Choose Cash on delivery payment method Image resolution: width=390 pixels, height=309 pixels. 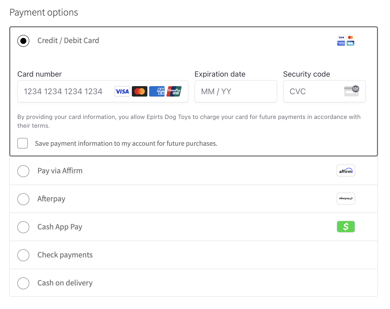(23, 283)
